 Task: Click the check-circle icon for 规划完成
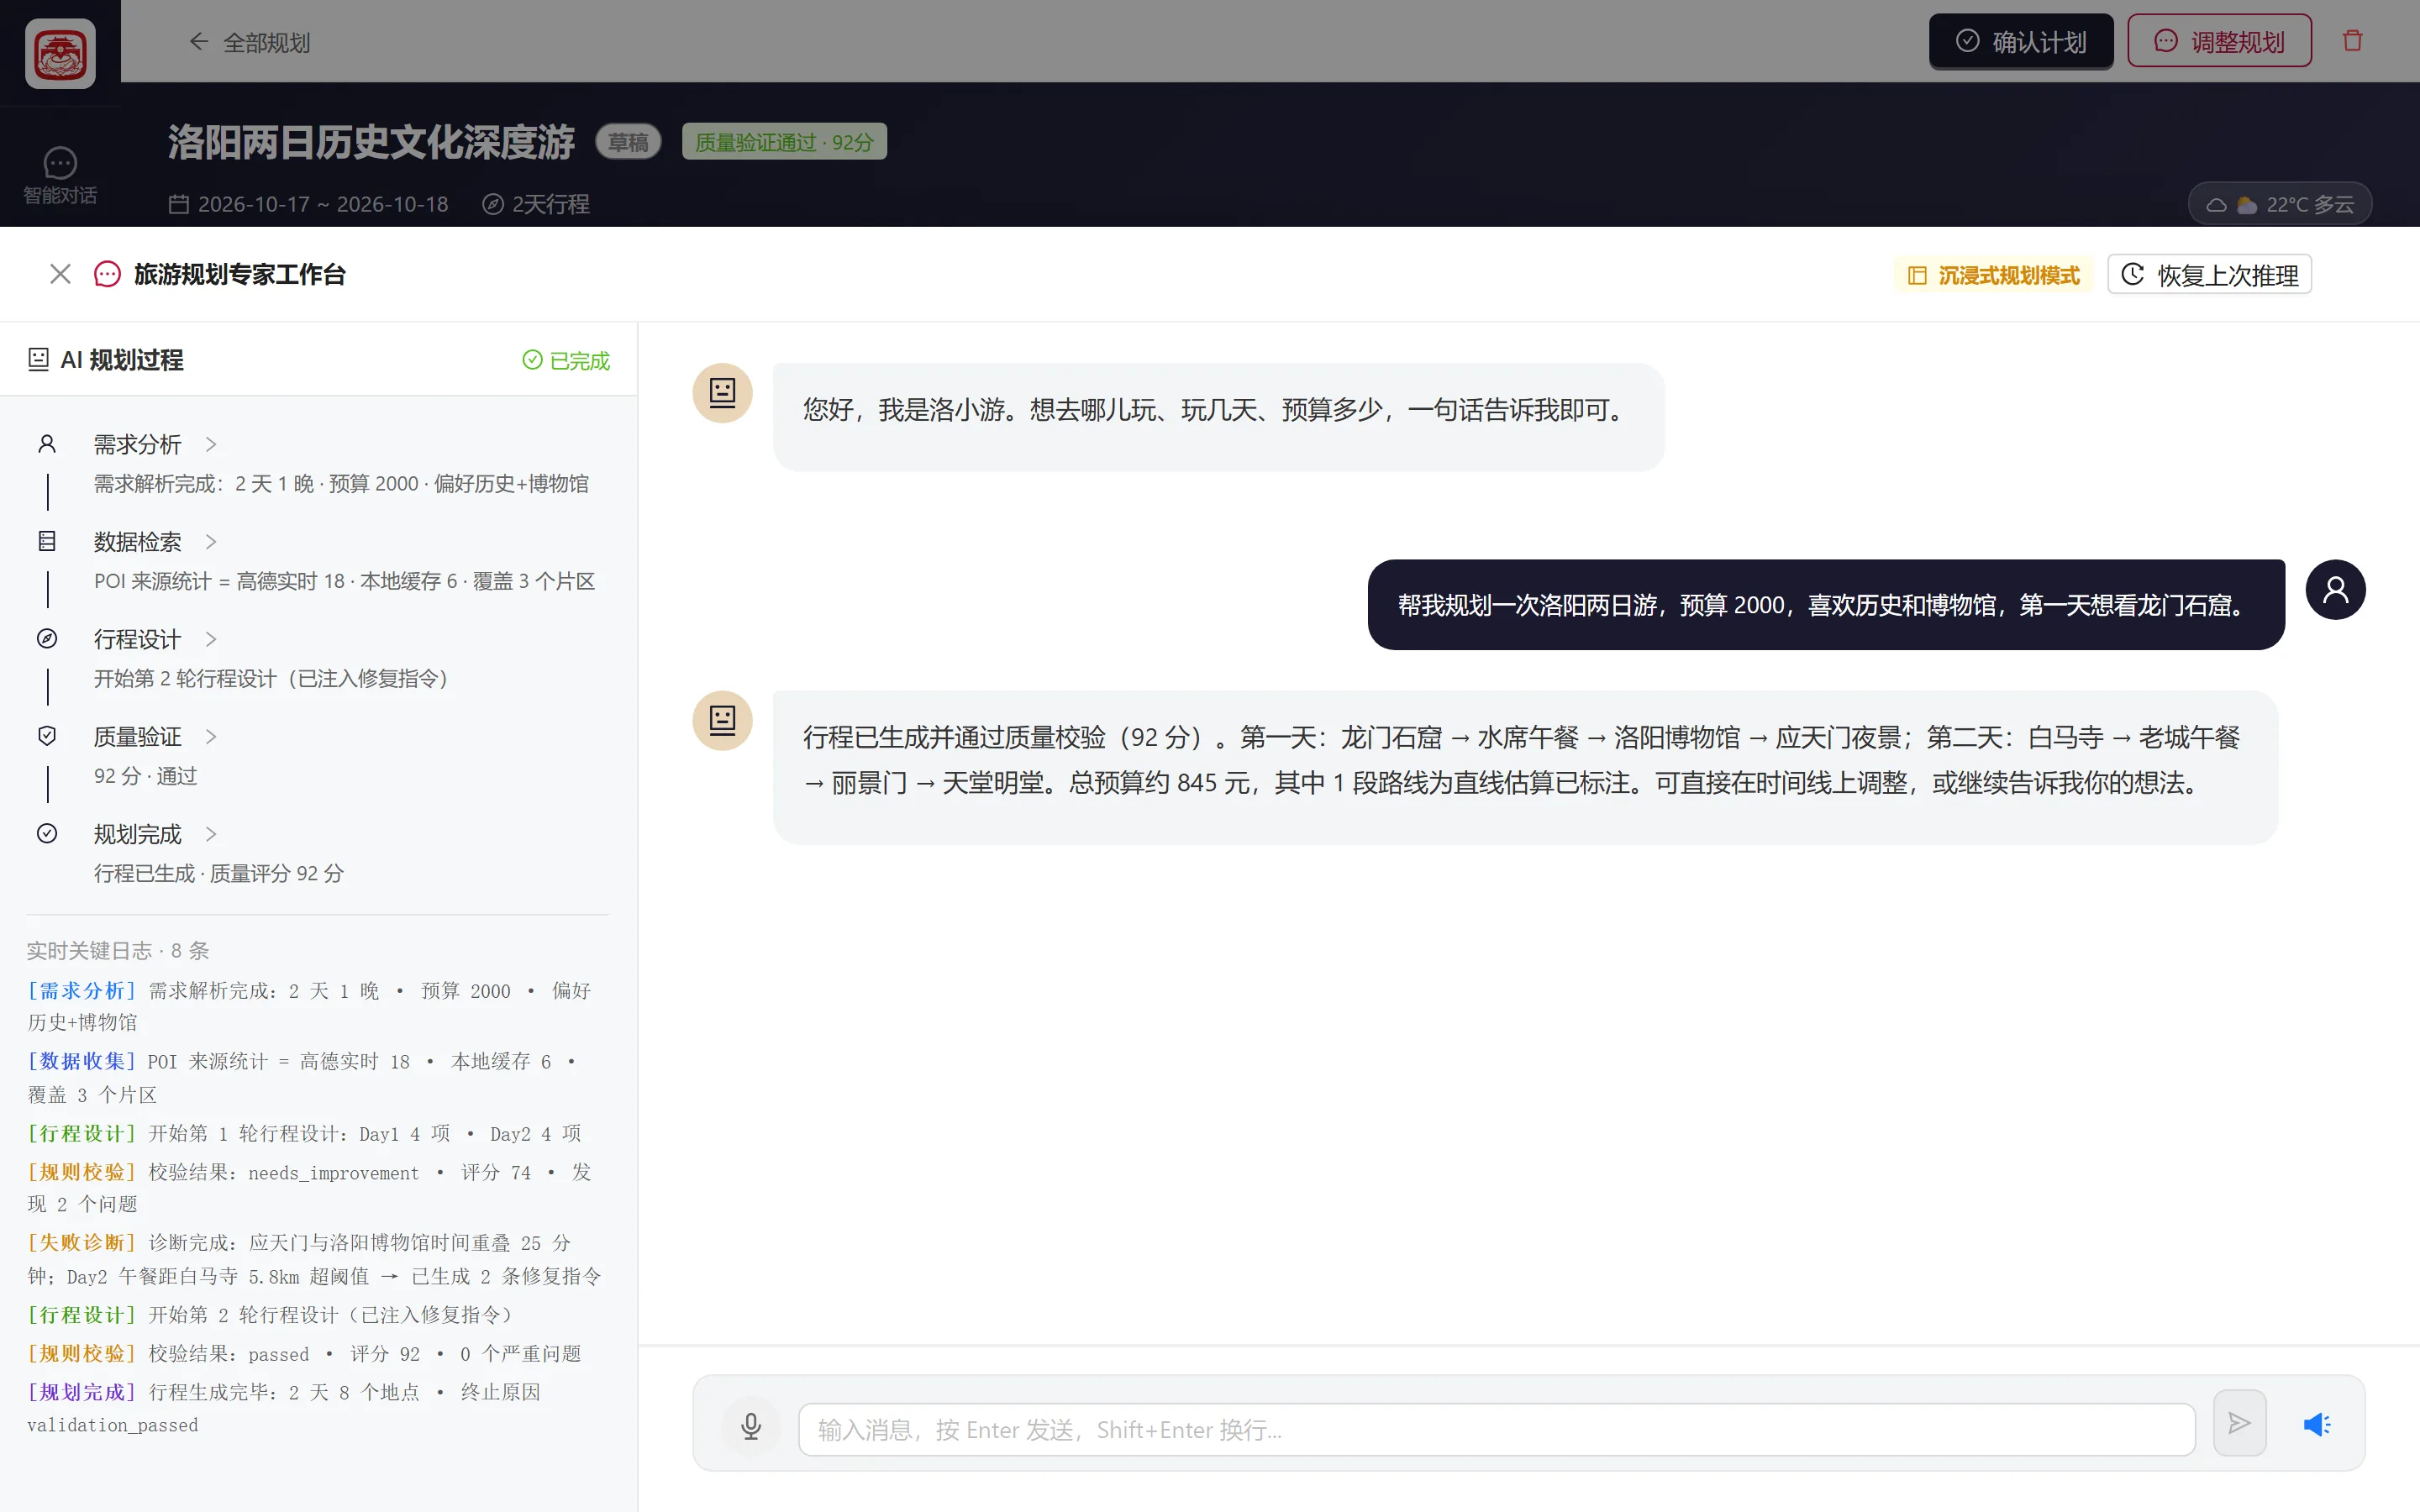point(47,834)
